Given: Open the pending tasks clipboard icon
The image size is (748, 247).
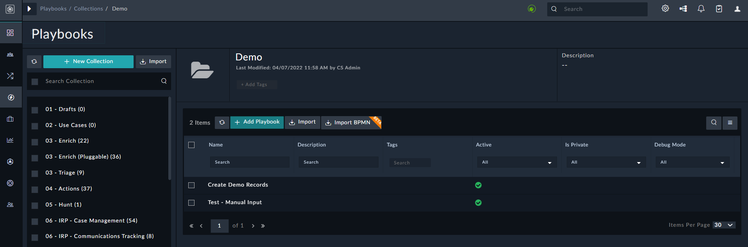Looking at the screenshot, I should [x=719, y=9].
